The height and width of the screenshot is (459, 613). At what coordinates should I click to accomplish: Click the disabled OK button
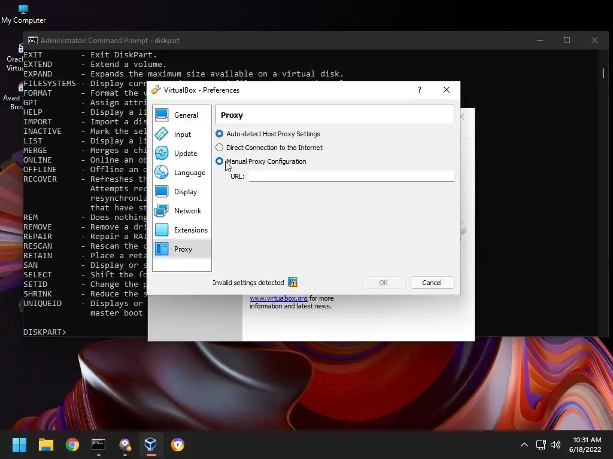click(x=384, y=283)
